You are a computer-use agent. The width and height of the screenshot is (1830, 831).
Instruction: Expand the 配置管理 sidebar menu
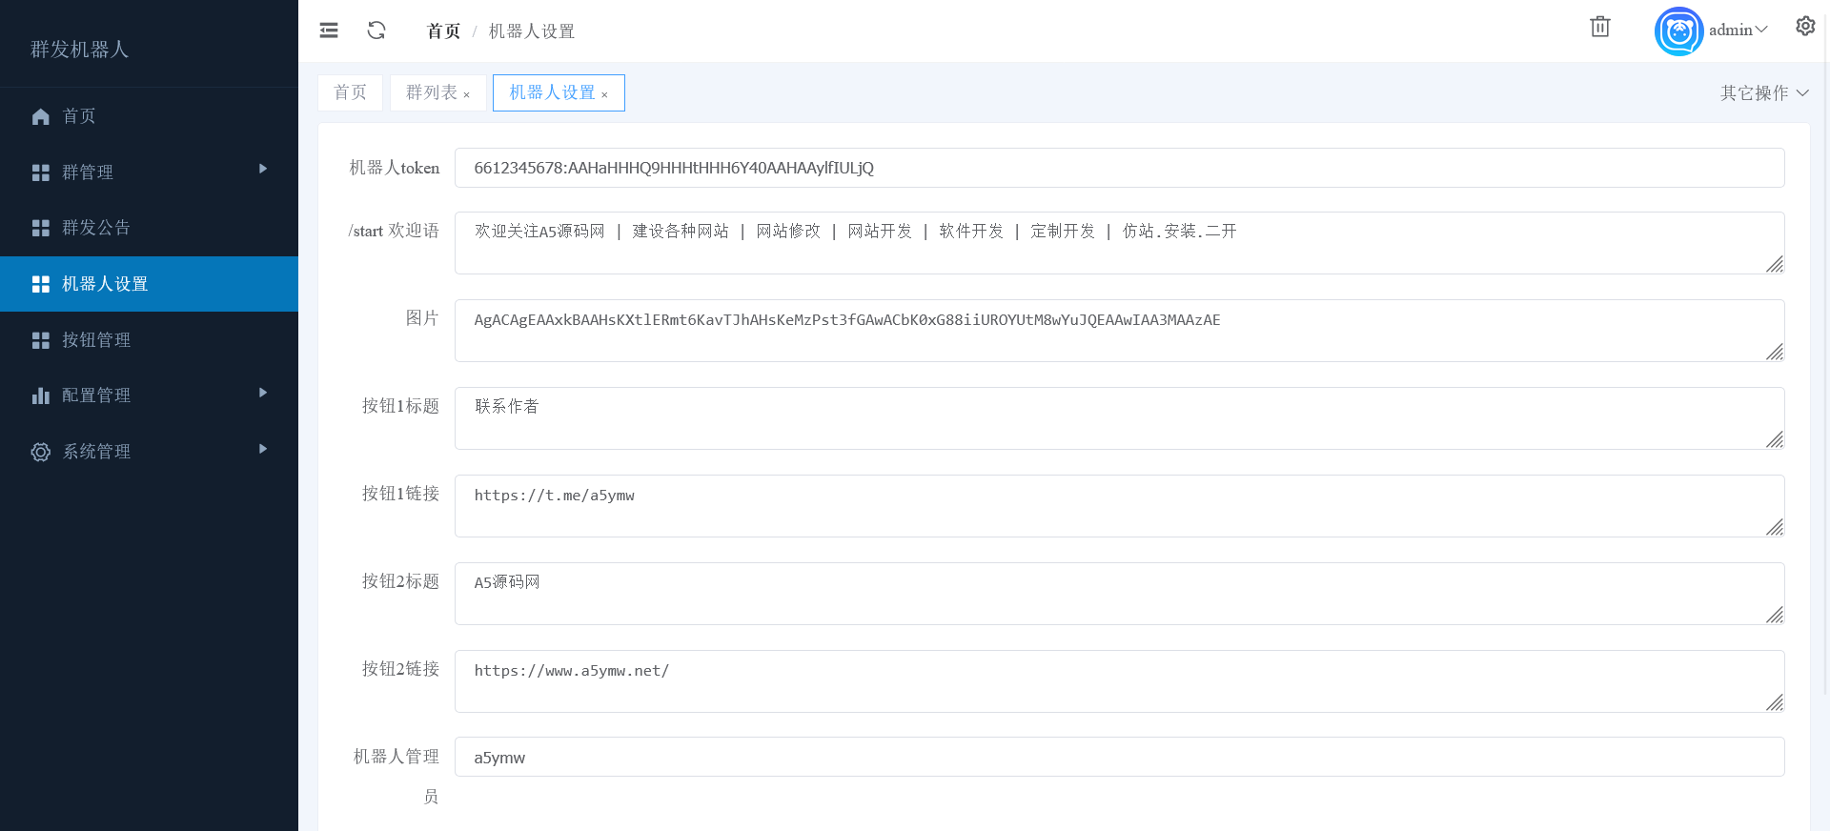[x=149, y=395]
